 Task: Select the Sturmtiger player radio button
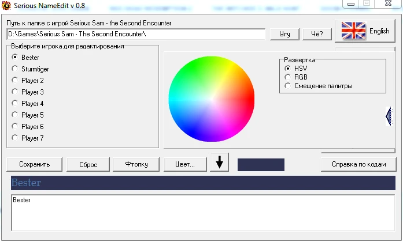pos(15,69)
